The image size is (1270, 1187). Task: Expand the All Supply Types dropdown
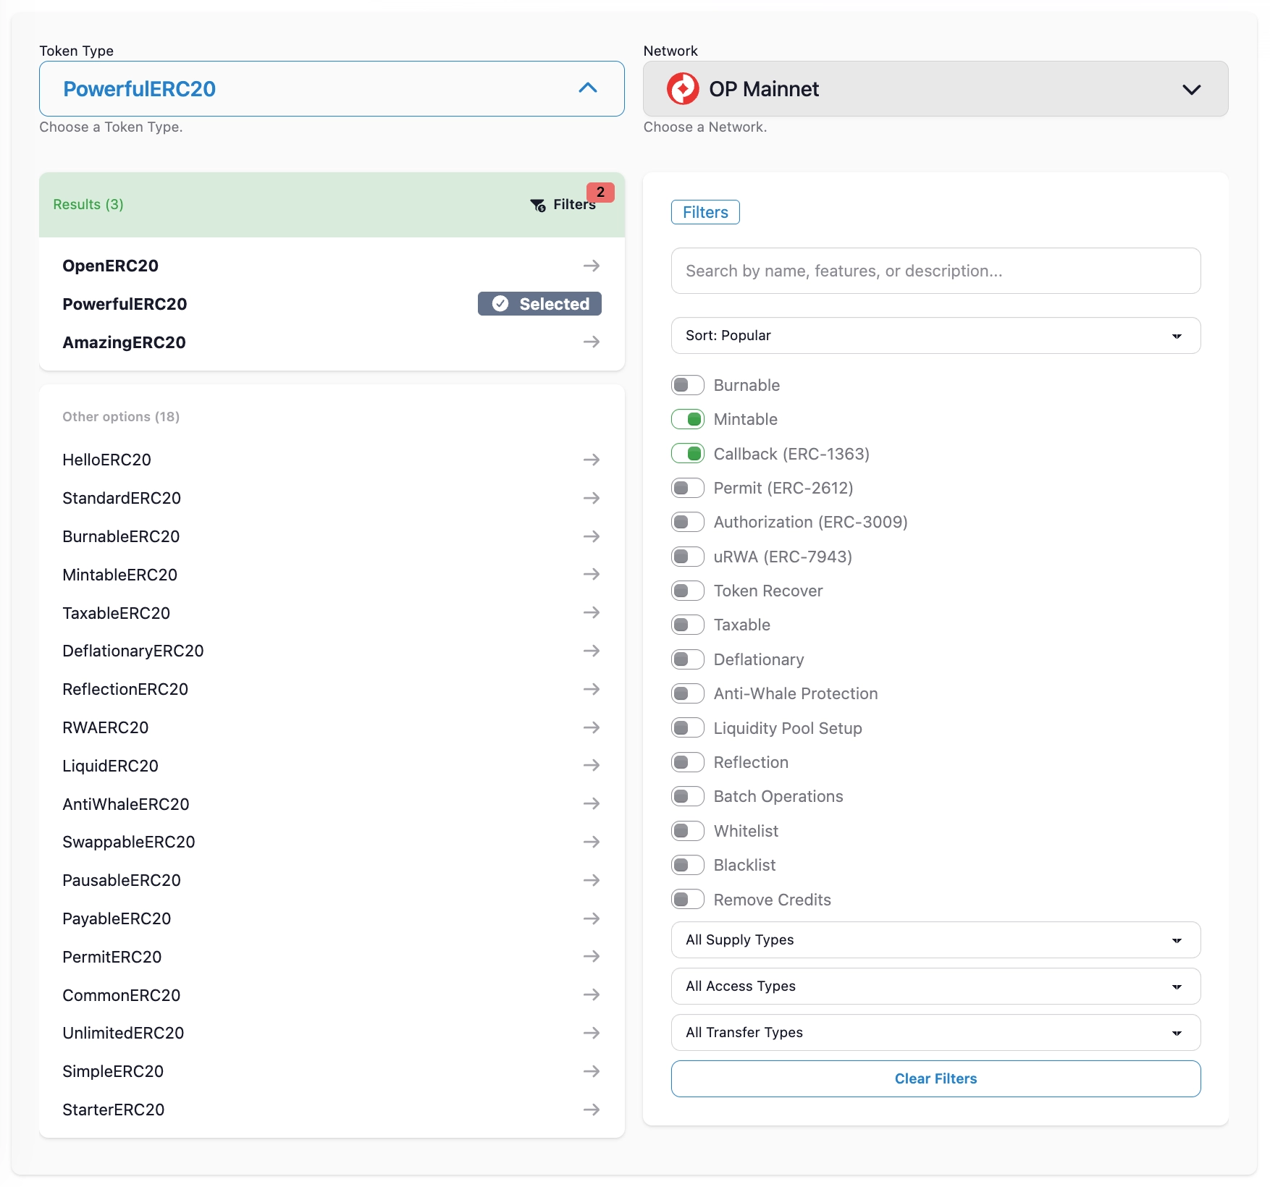coord(935,940)
